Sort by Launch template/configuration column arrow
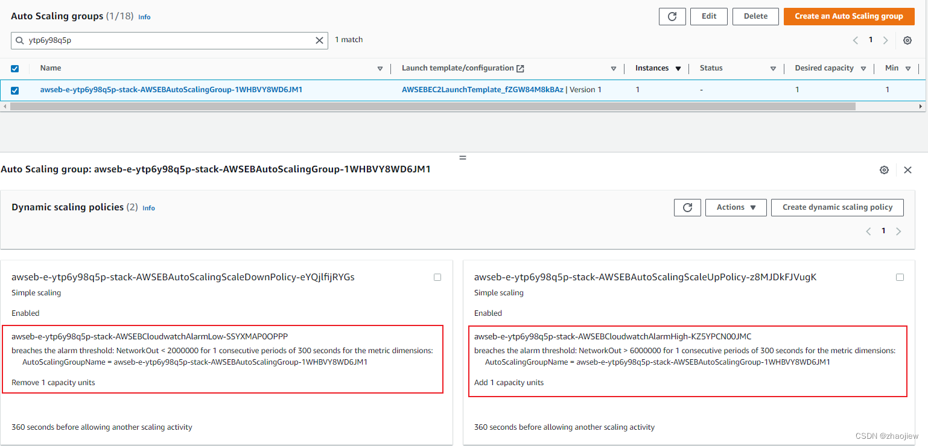This screenshot has height=446, width=928. click(x=614, y=69)
